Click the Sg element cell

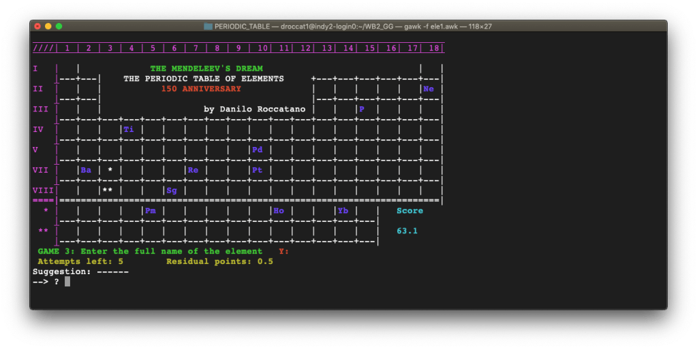[172, 190]
